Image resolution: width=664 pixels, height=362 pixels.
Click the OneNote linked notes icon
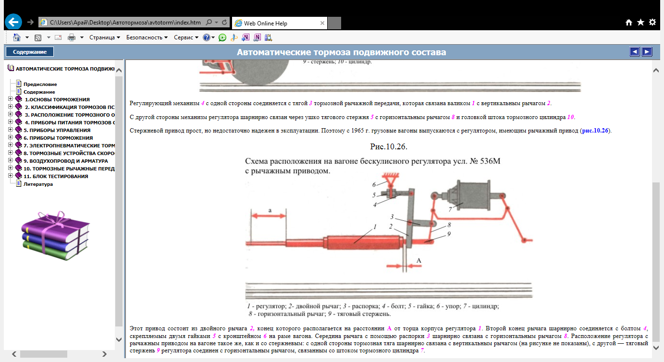(x=257, y=37)
